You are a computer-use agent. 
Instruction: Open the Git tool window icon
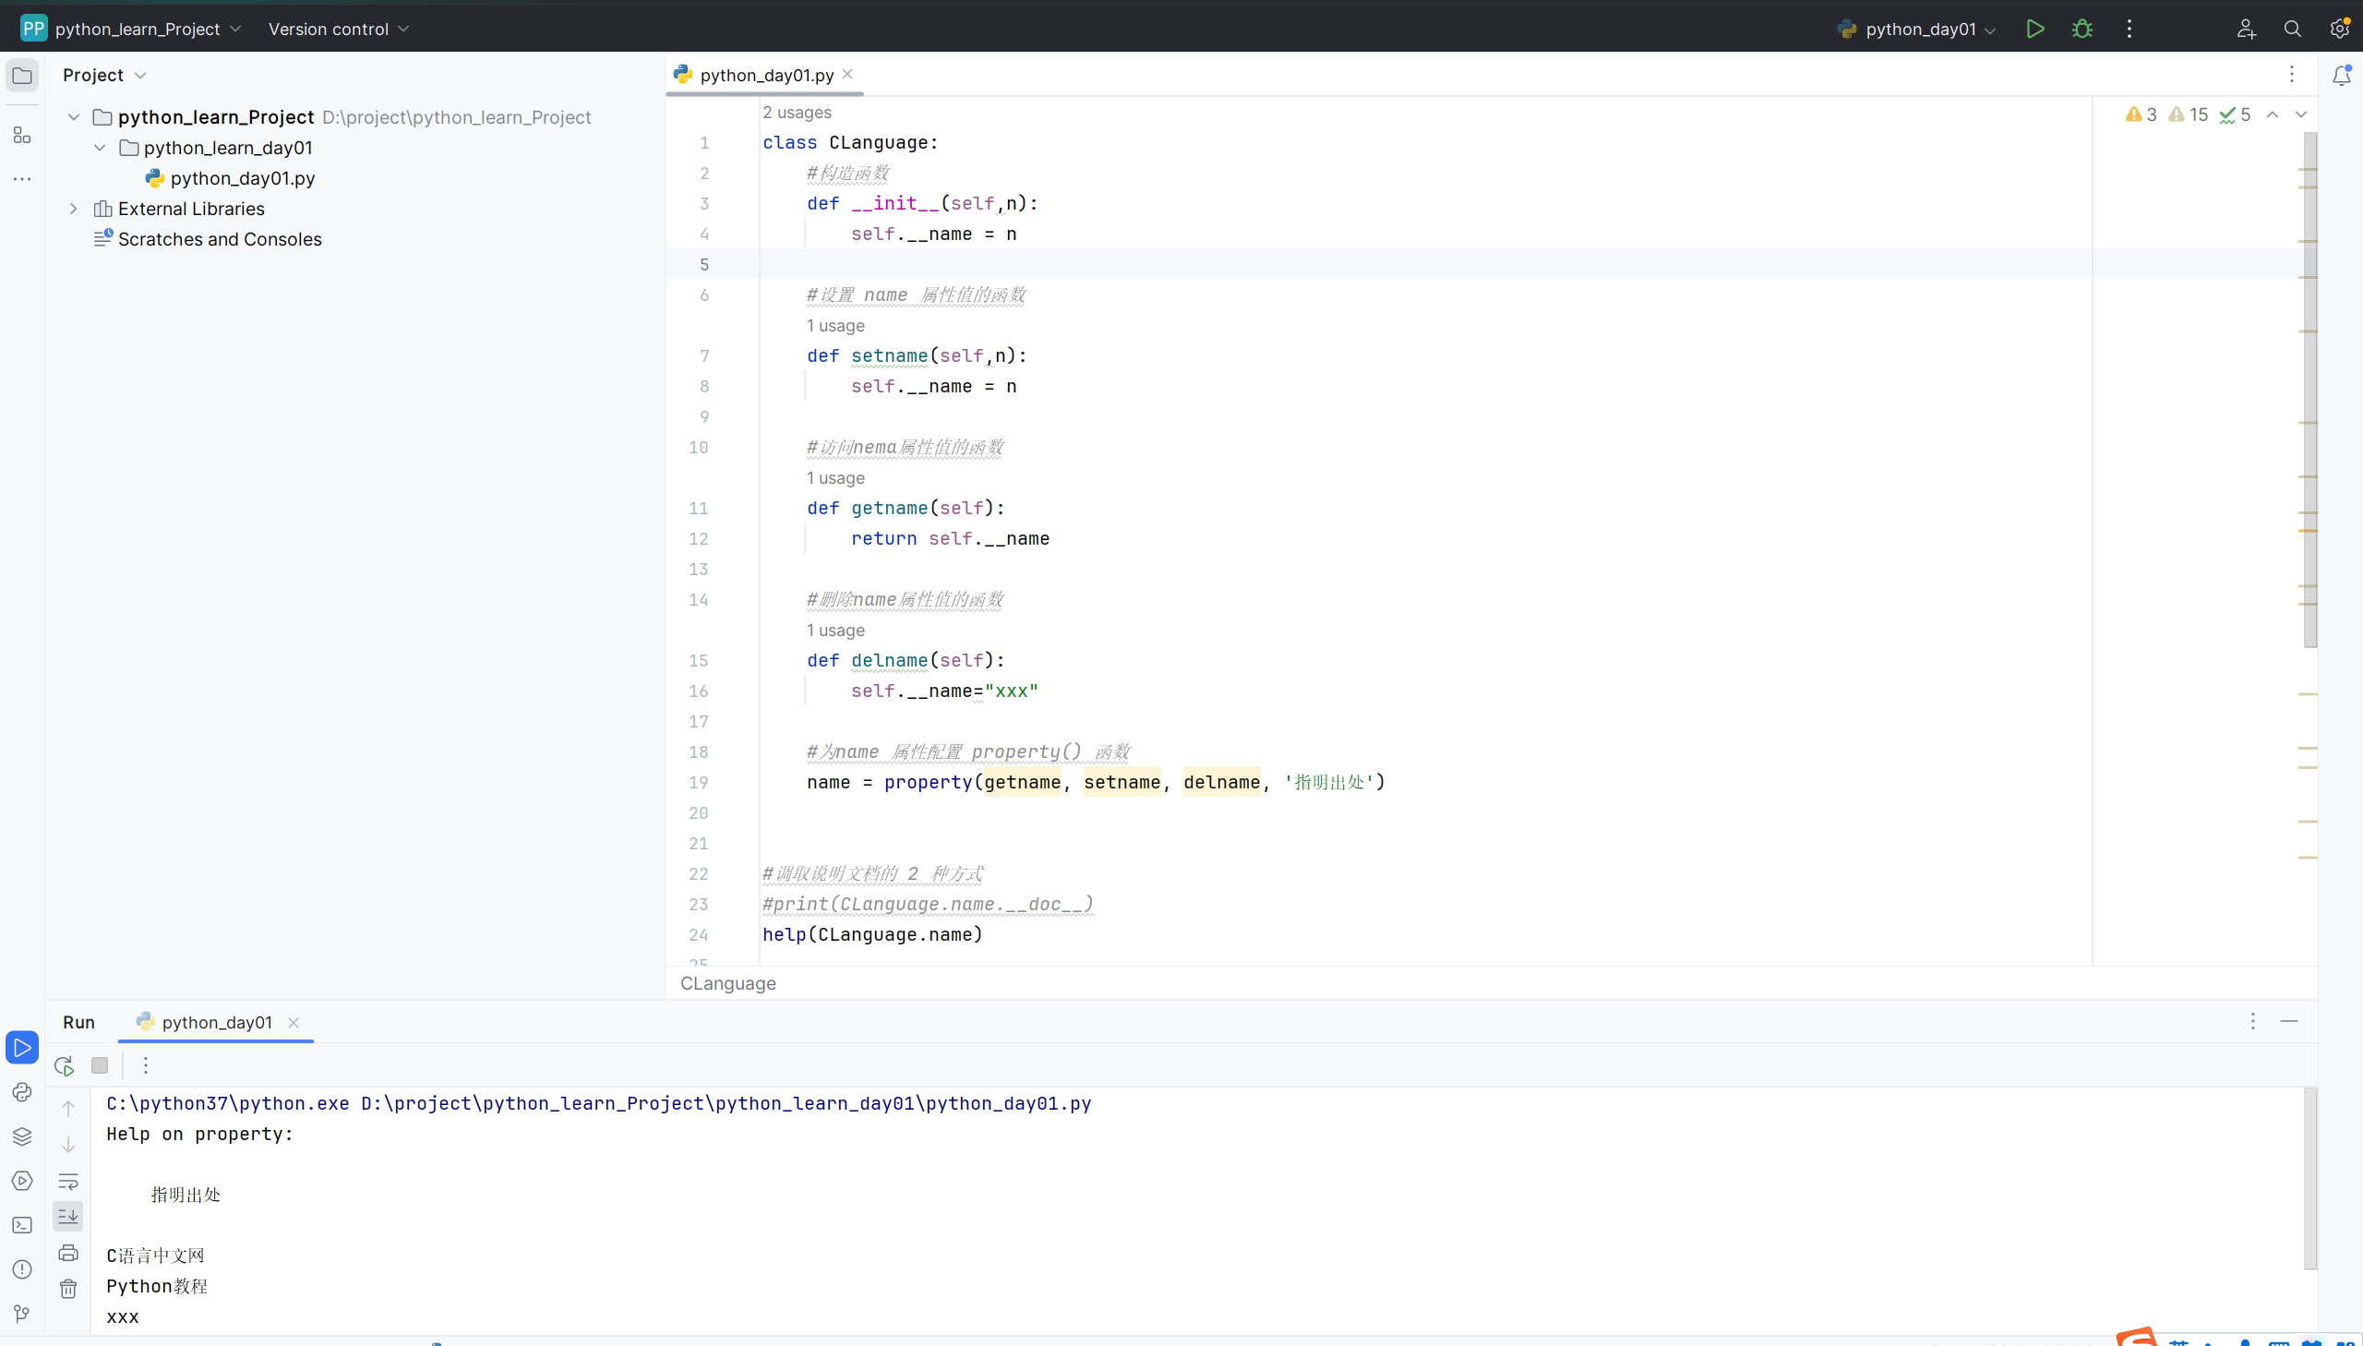click(x=22, y=1313)
